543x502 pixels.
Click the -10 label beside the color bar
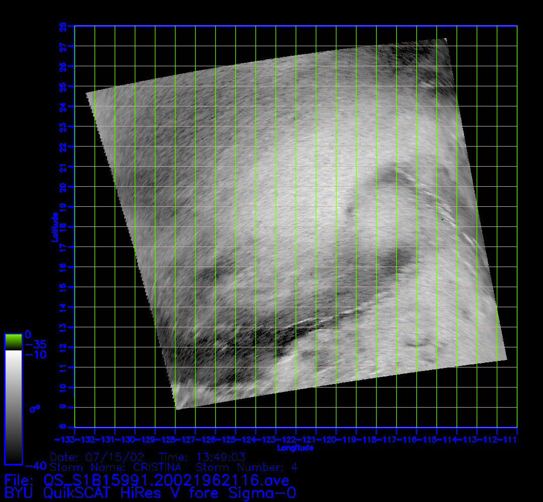35,354
